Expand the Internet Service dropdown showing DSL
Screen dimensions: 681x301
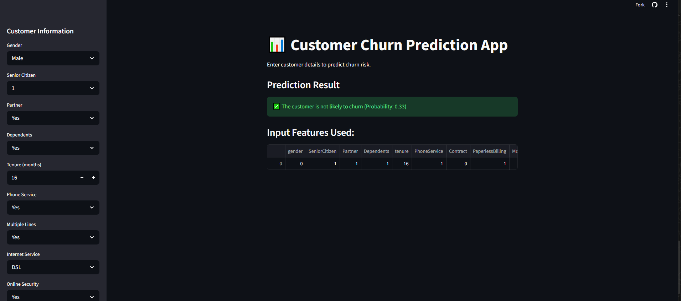point(53,267)
